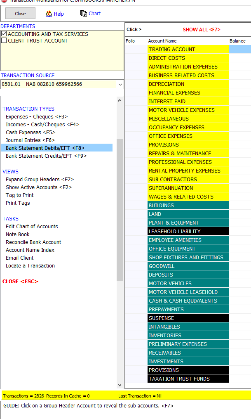The width and height of the screenshot is (251, 419).
Task: Uncheck Accounting and Tax Services department
Action: click(x=4, y=34)
